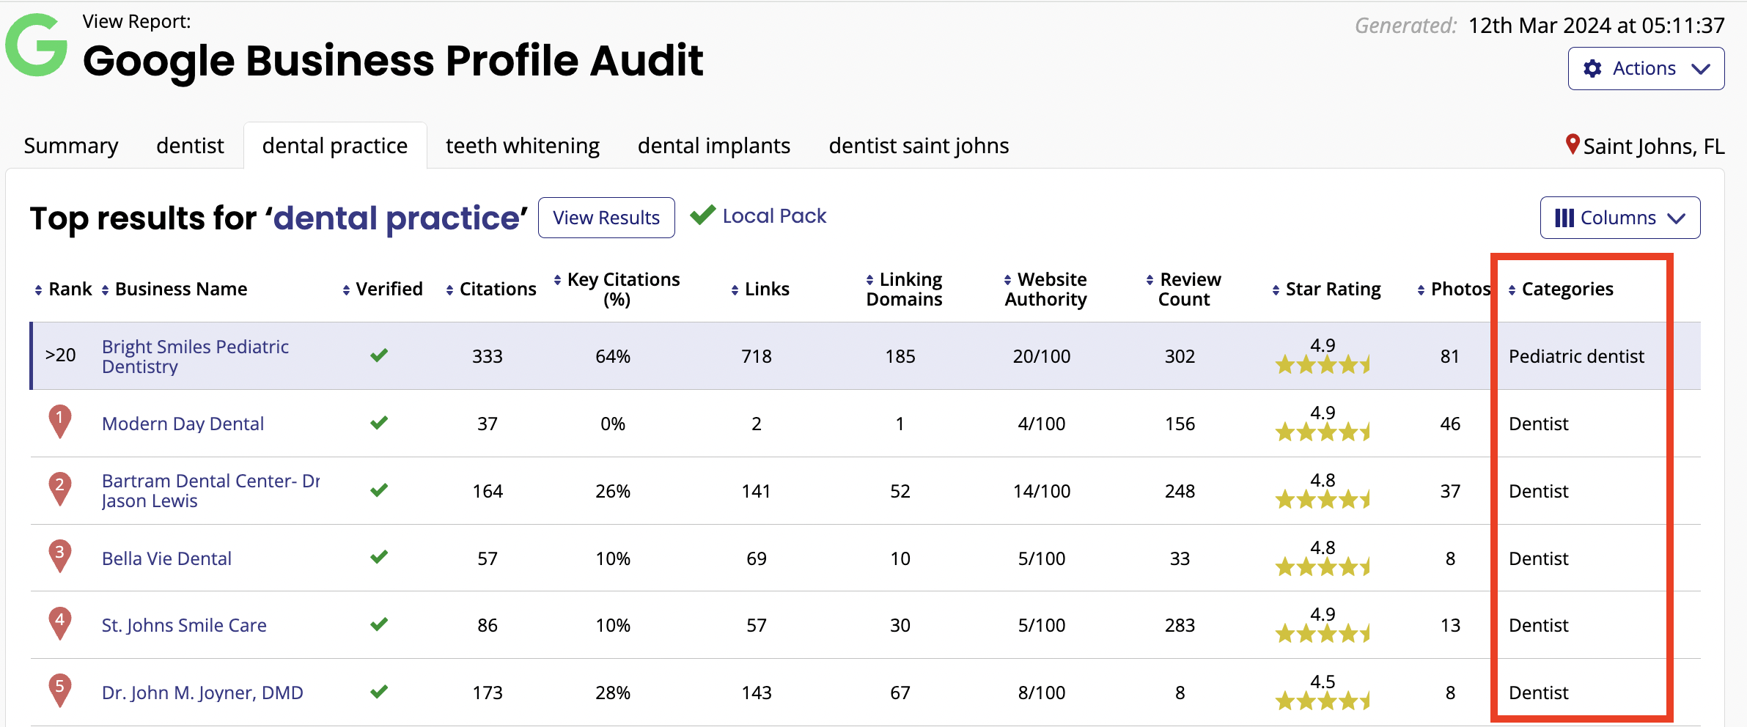Screen dimensions: 1747x727
Task: Sort table by Photos column
Action: 1454,289
